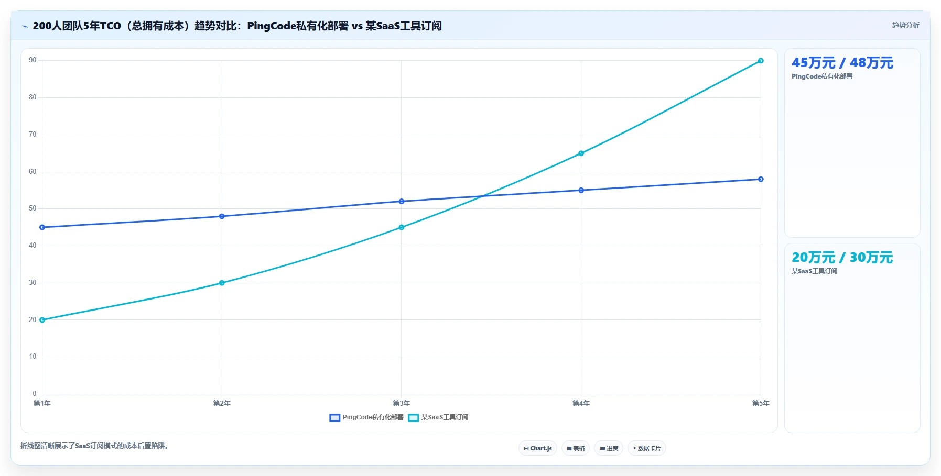Screen dimensions: 941x476
Task: Click the 第4年 x-axis label
Action: [x=581, y=403]
